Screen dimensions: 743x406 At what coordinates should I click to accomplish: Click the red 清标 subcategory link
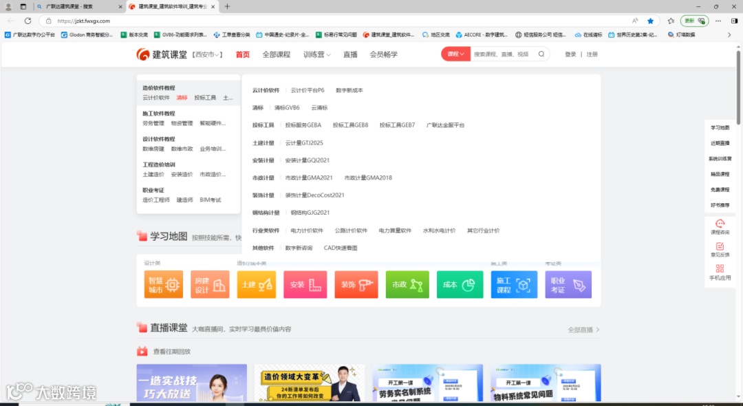[x=182, y=98]
